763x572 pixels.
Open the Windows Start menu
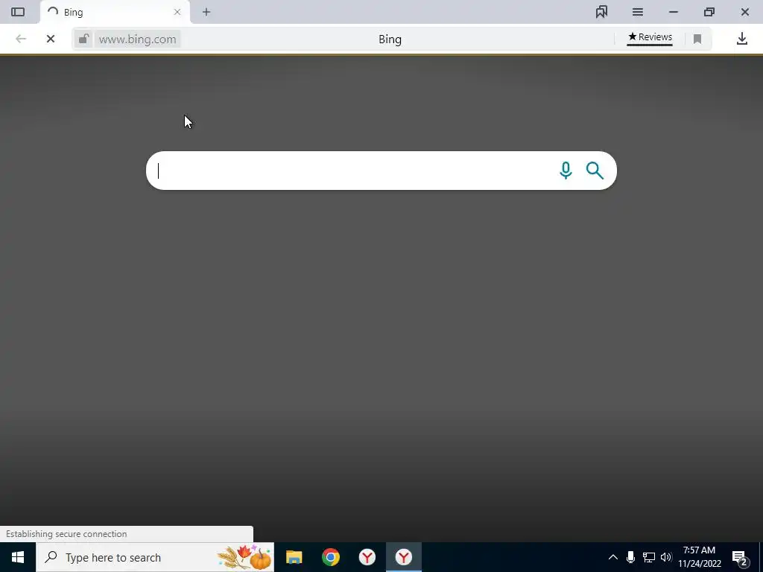[18, 557]
